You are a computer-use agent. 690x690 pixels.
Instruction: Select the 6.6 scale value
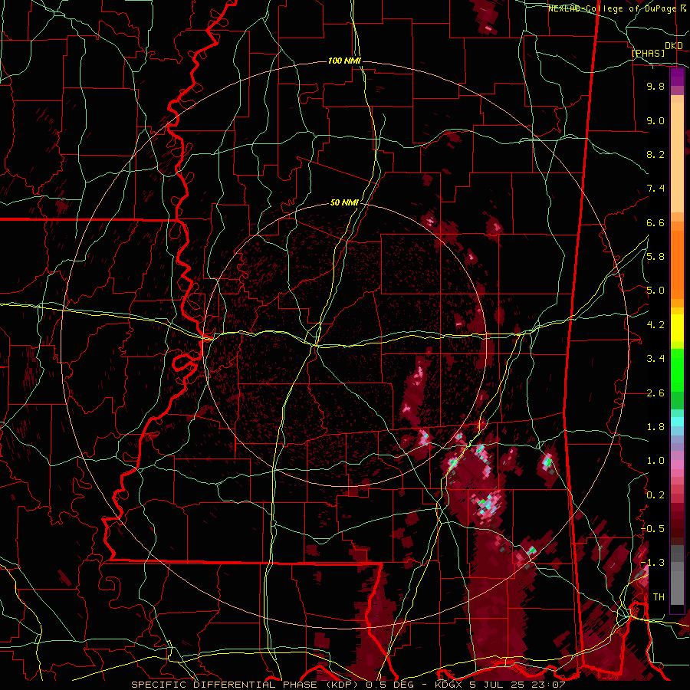(655, 222)
